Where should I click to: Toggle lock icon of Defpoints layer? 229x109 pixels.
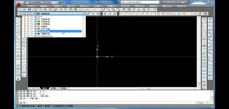coord(35,36)
